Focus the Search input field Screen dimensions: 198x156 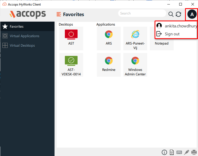(142, 13)
